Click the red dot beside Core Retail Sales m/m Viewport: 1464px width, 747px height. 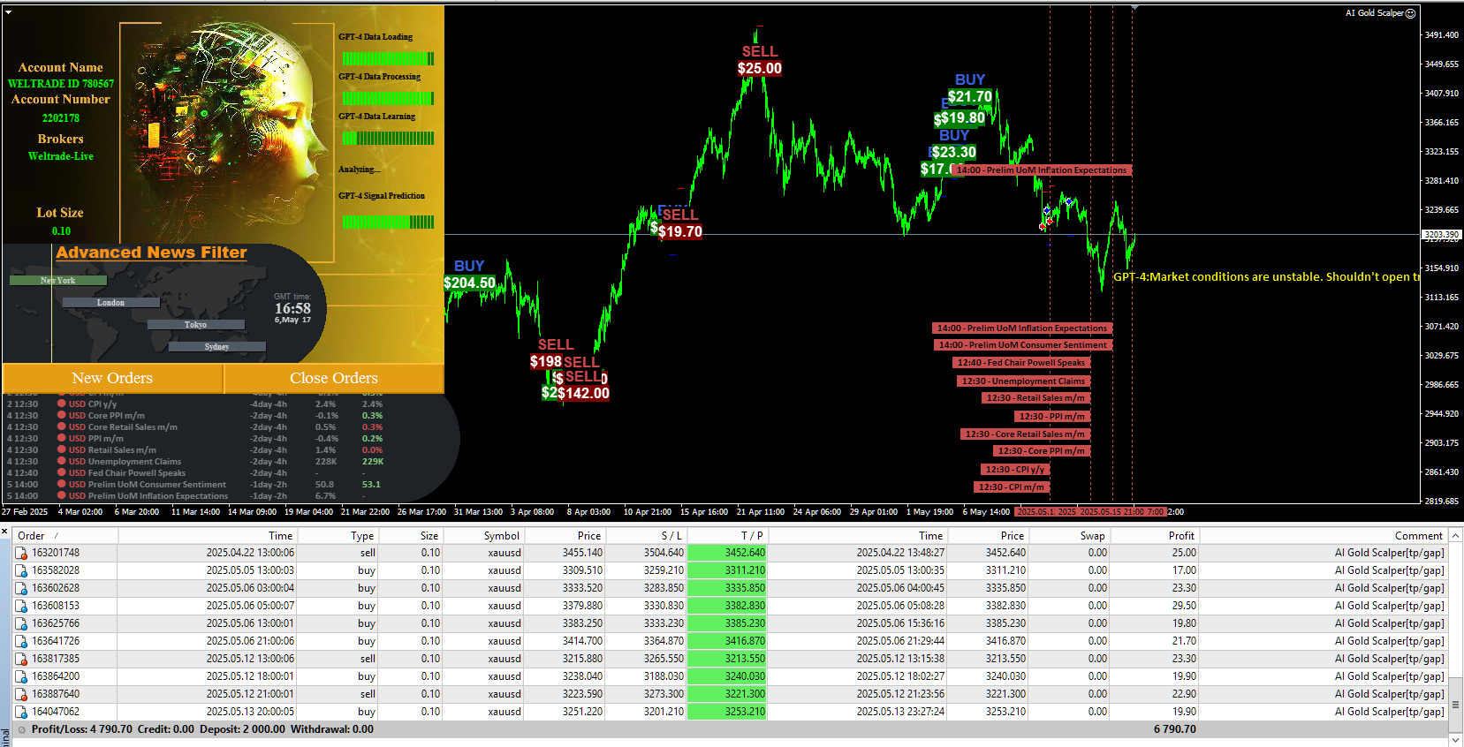pyautogui.click(x=62, y=426)
